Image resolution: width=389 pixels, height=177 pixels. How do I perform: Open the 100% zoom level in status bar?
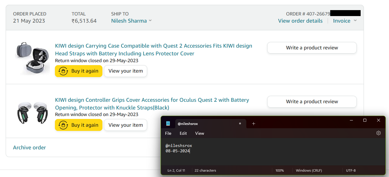pos(279,170)
